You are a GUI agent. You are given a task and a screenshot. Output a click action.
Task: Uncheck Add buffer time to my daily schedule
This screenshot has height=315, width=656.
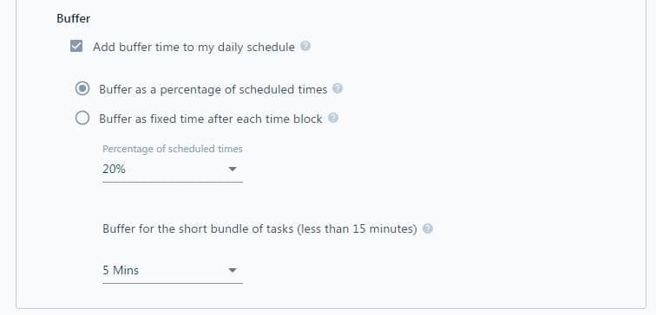(76, 46)
